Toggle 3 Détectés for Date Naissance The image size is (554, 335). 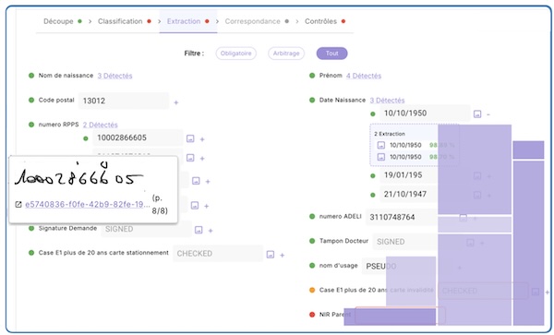(x=387, y=101)
